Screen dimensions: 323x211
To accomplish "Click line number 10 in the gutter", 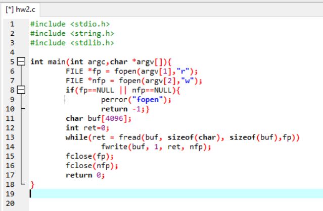I will click(x=10, y=109).
